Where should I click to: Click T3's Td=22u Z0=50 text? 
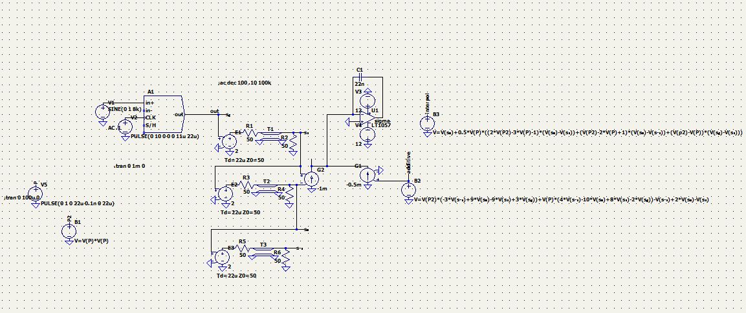tap(236, 276)
